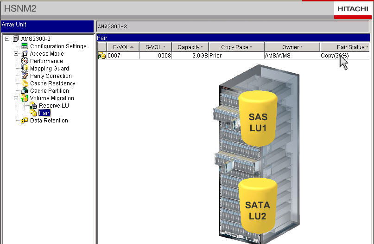Select P-VOL cell 0007

[x=123, y=55]
